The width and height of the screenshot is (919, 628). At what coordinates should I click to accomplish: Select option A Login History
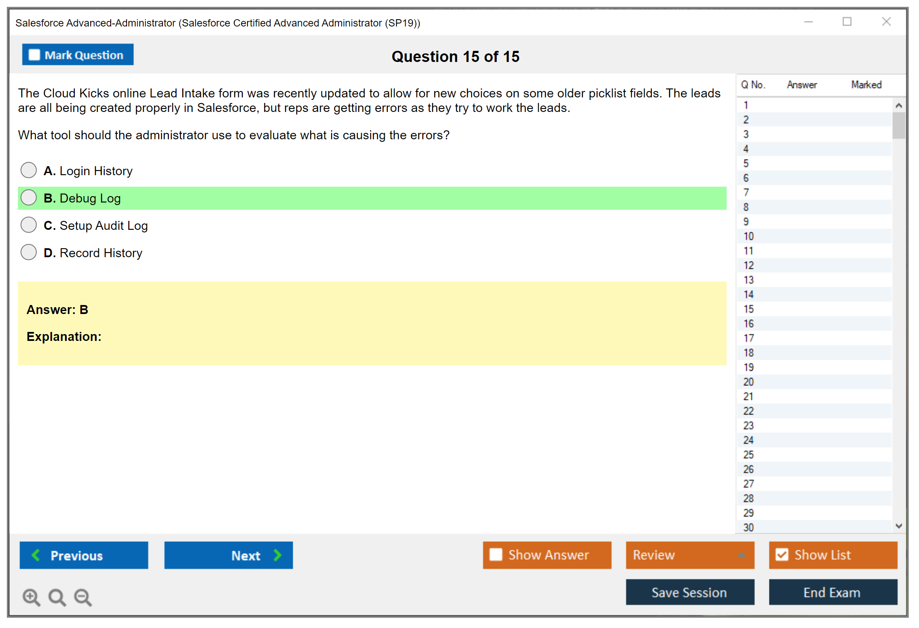(x=29, y=170)
